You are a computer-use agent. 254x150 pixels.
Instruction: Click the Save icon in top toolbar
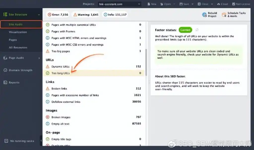[x=181, y=4]
